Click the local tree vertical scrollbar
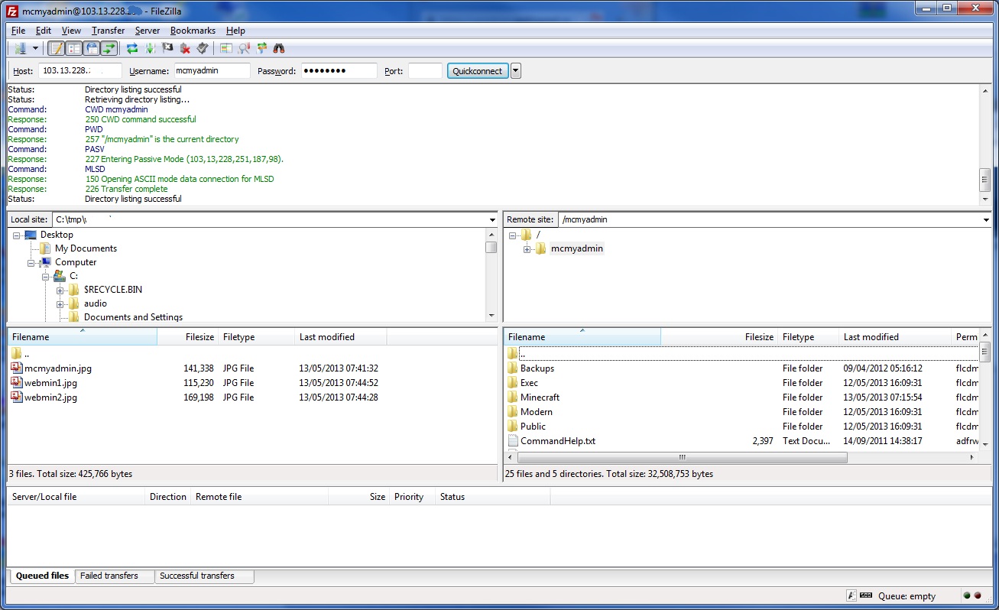 pos(491,247)
